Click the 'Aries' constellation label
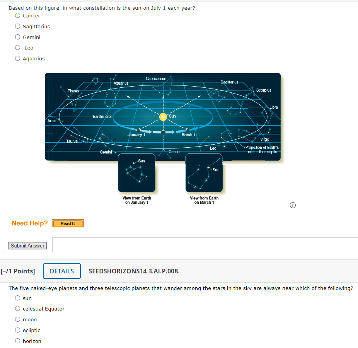The image size is (358, 348). (x=52, y=121)
